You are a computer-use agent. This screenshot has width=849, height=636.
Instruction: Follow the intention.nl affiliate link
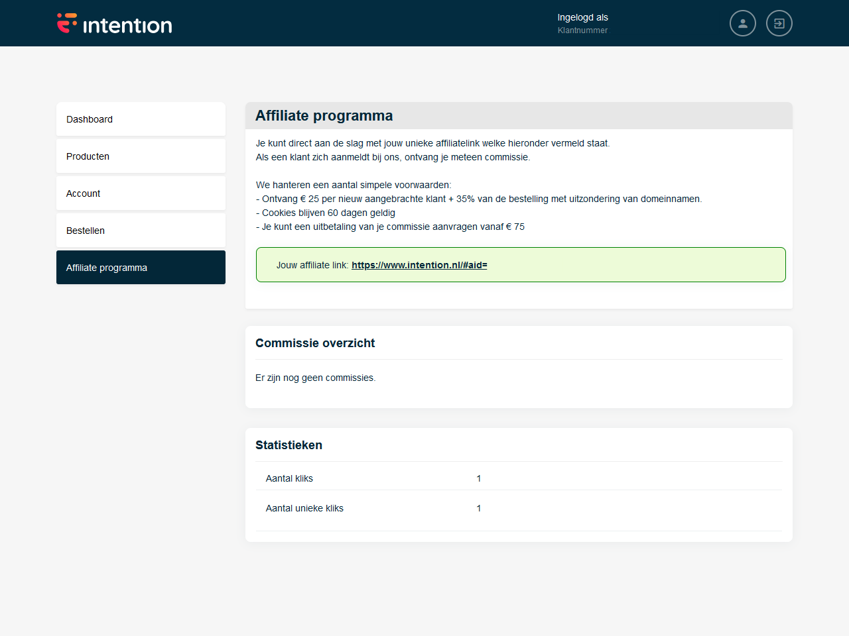419,265
